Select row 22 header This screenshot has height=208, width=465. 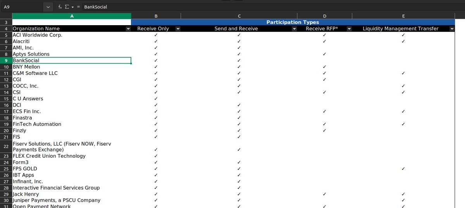pos(6,146)
